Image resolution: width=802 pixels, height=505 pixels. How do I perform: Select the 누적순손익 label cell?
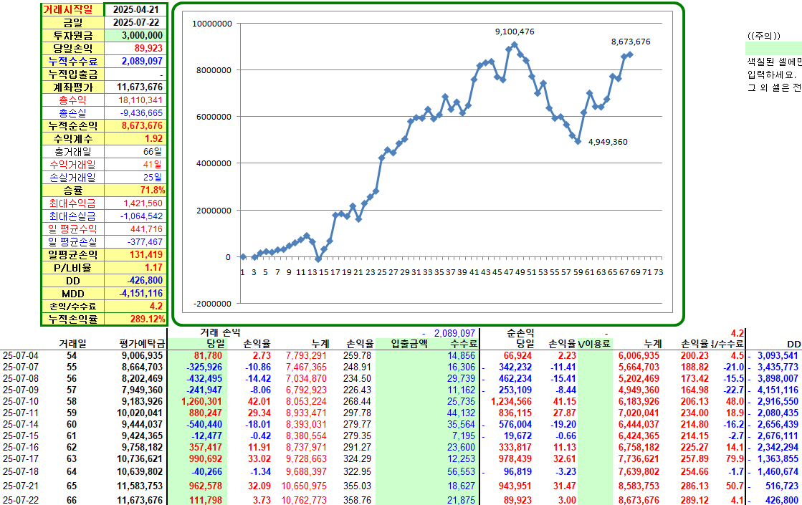point(72,126)
